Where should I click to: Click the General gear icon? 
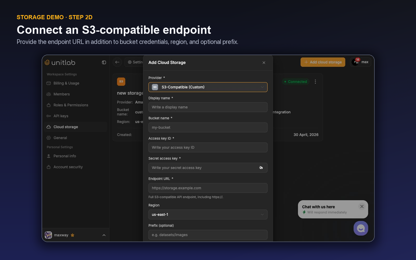tap(49, 138)
